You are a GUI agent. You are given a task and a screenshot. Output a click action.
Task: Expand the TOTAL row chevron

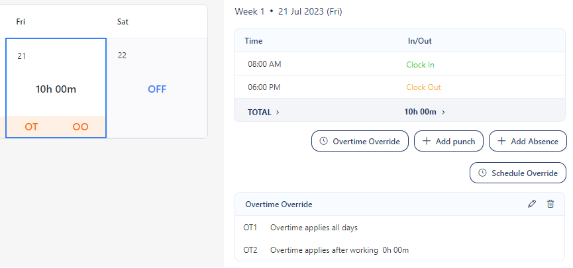point(278,112)
